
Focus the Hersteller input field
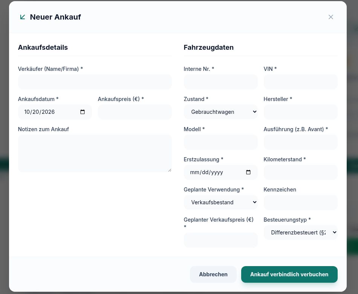[300, 112]
